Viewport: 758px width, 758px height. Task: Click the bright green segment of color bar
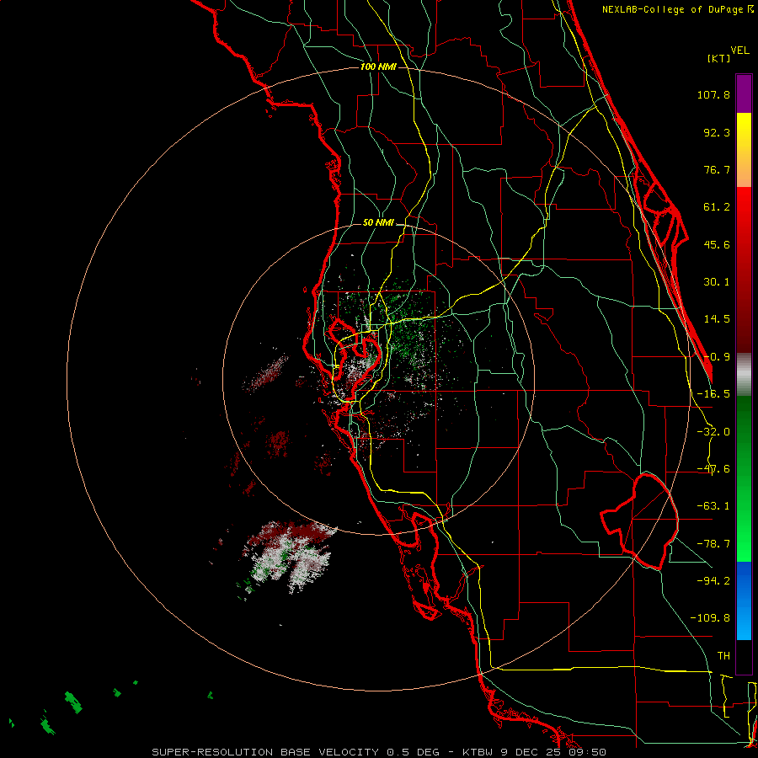(x=744, y=478)
